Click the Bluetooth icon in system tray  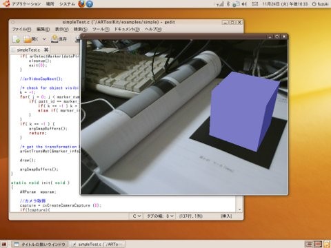(x=228, y=4)
